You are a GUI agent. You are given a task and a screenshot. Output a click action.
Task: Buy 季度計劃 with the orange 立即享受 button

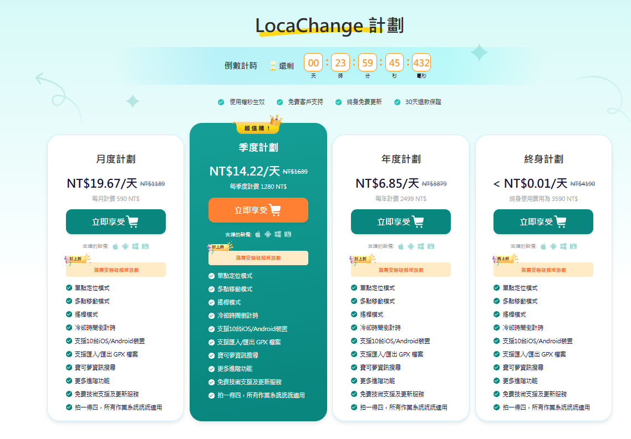point(258,210)
